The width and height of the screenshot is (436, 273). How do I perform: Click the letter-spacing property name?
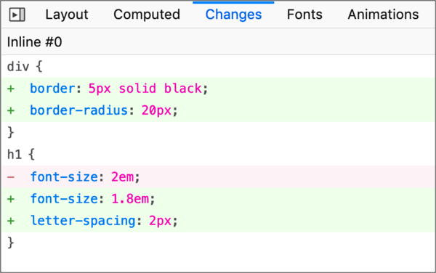coord(83,221)
